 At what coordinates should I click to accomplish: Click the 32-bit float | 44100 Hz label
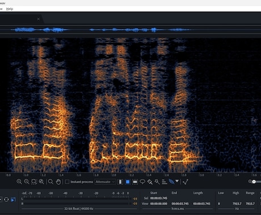coord(79,209)
